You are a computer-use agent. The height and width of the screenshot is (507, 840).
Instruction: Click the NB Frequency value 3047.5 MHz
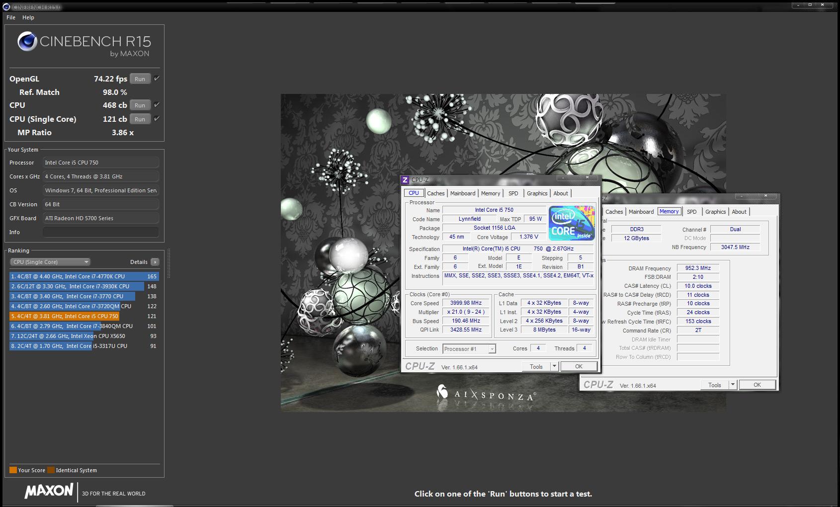point(735,247)
